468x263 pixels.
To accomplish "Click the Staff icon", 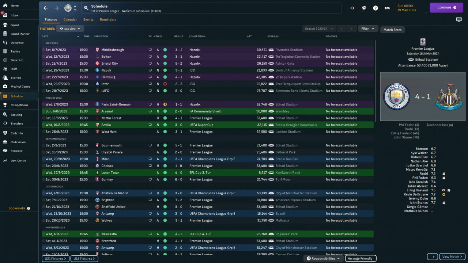I will pyautogui.click(x=5, y=69).
